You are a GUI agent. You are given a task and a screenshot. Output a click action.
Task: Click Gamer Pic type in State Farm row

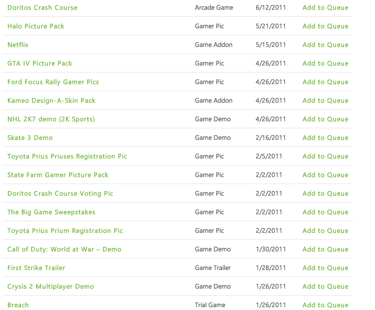209,175
